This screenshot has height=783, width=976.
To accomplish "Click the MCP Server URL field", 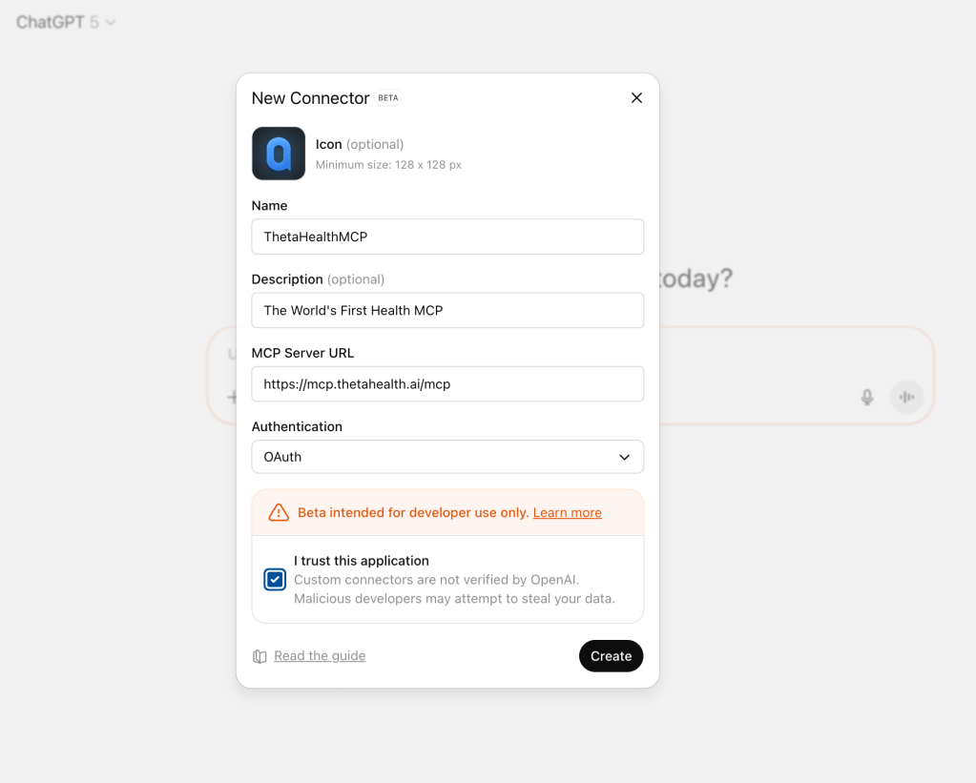I will [447, 384].
